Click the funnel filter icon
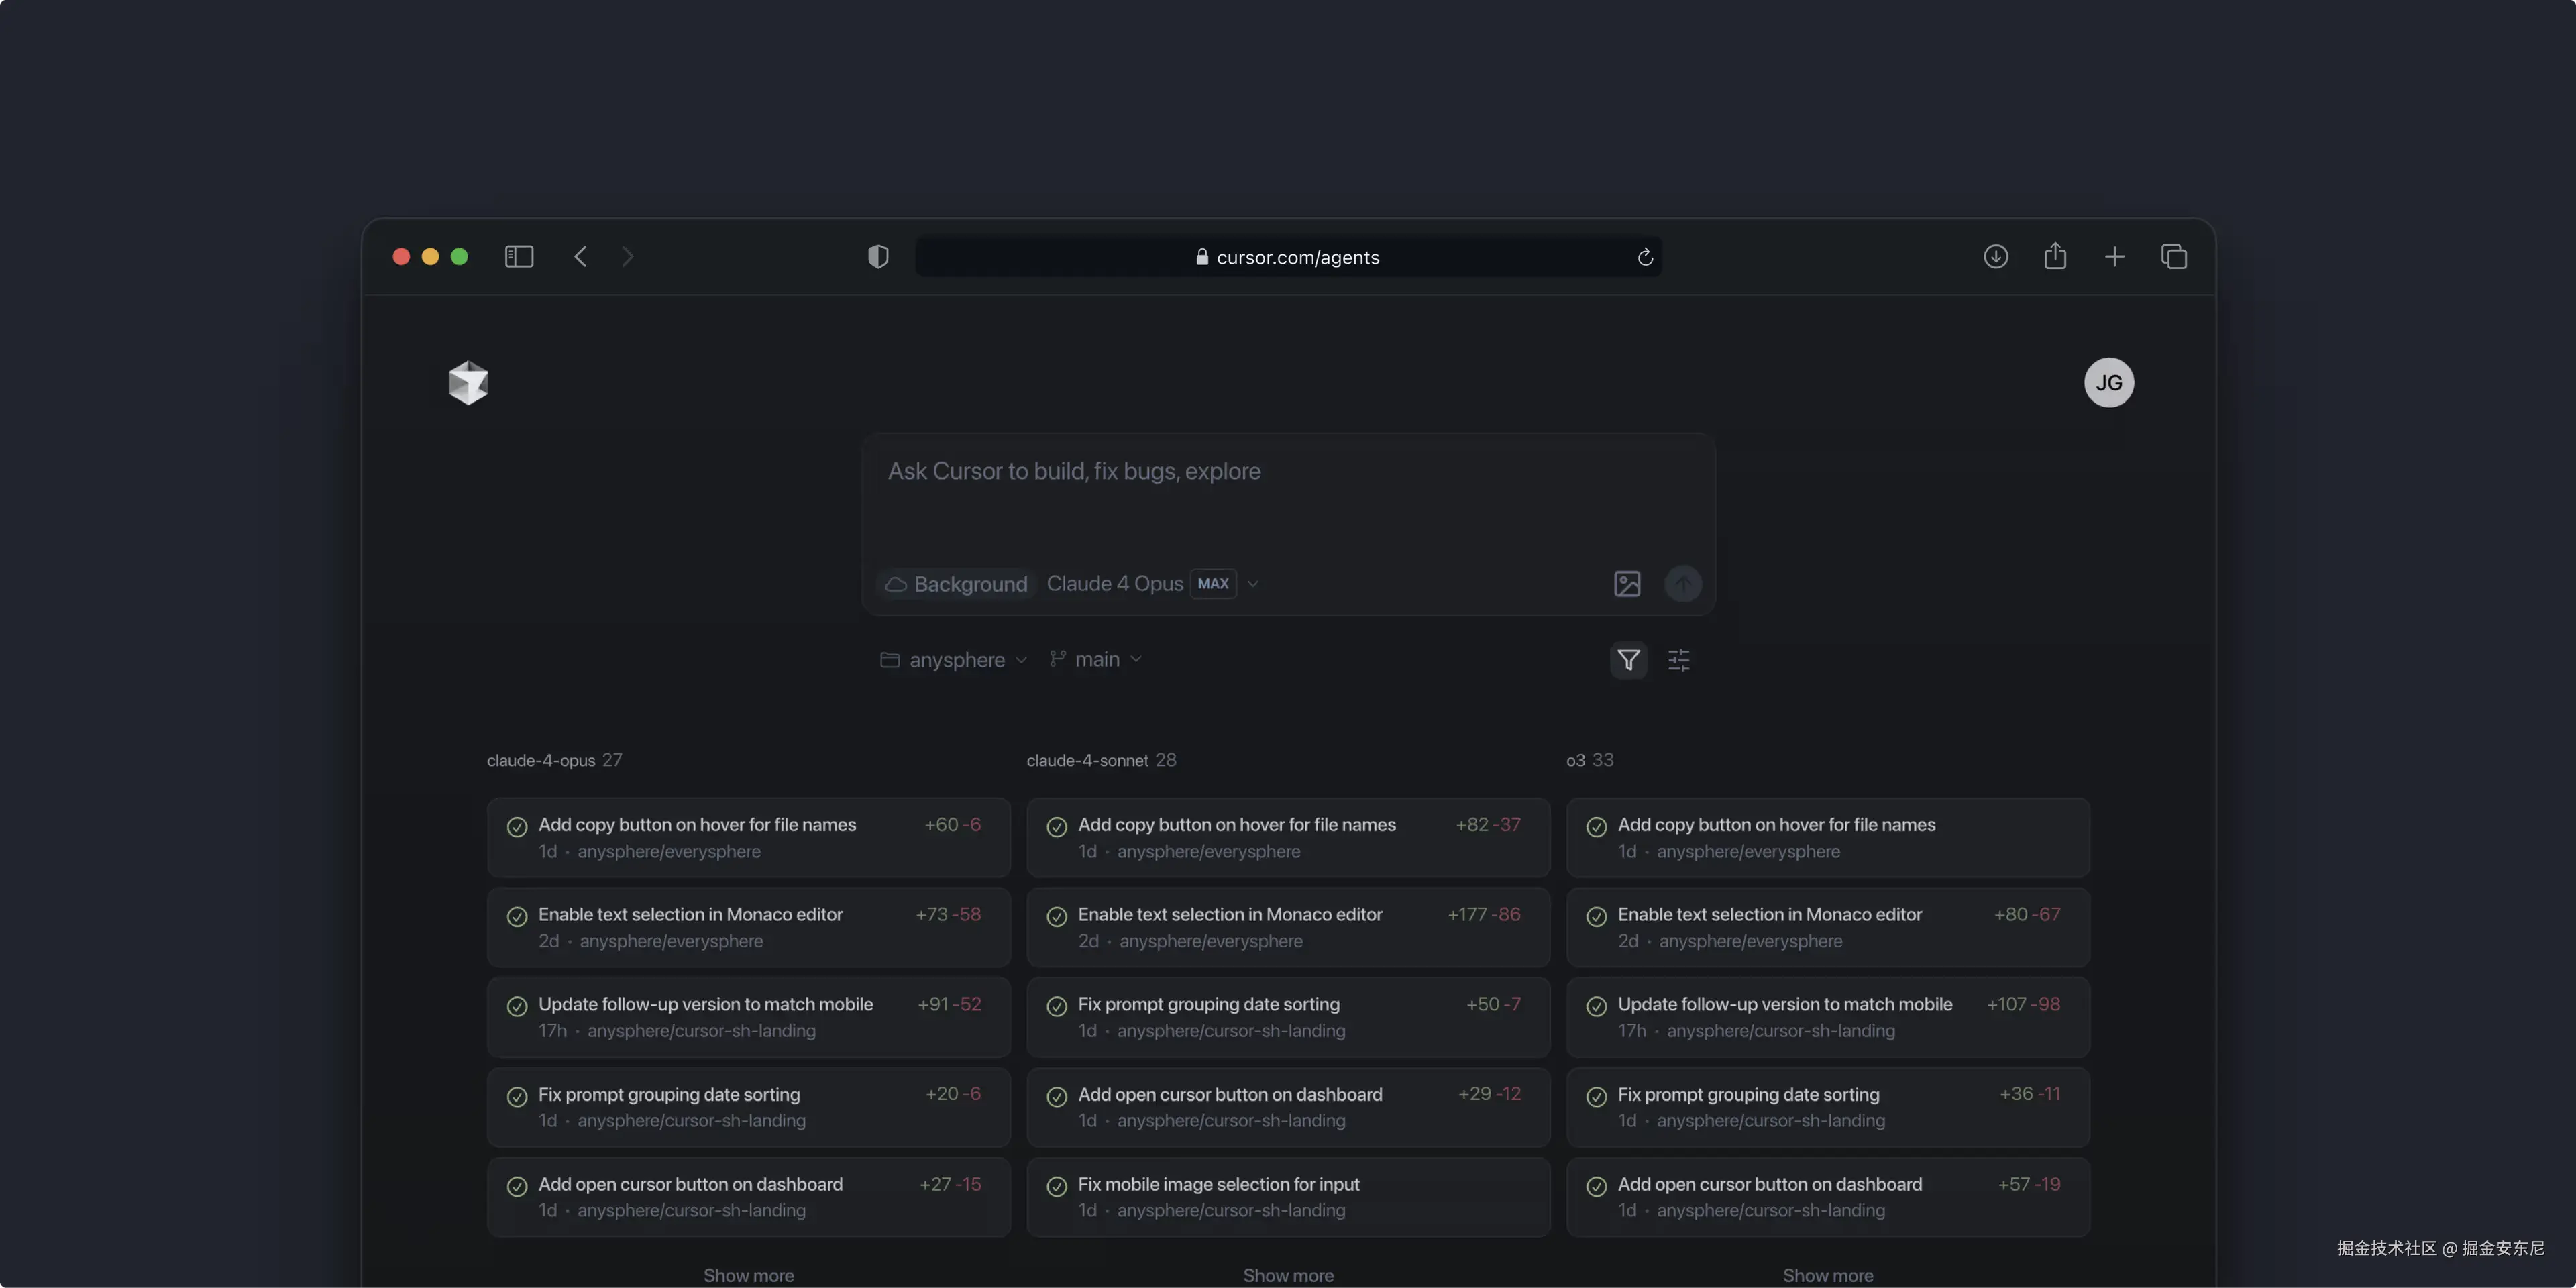Viewport: 2576px width, 1288px height. 1628,660
